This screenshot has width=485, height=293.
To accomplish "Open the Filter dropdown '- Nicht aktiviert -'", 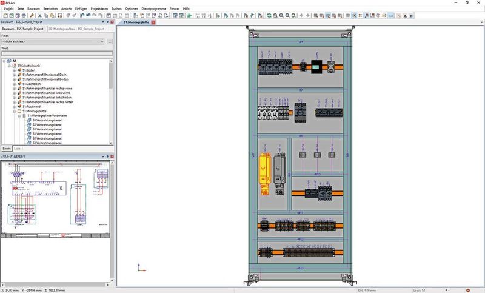I will pyautogui.click(x=53, y=41).
